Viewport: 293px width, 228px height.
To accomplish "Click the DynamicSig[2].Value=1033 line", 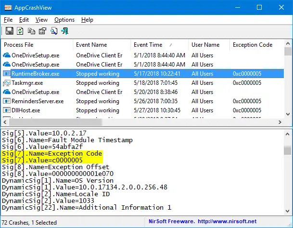I will (x=48, y=201).
